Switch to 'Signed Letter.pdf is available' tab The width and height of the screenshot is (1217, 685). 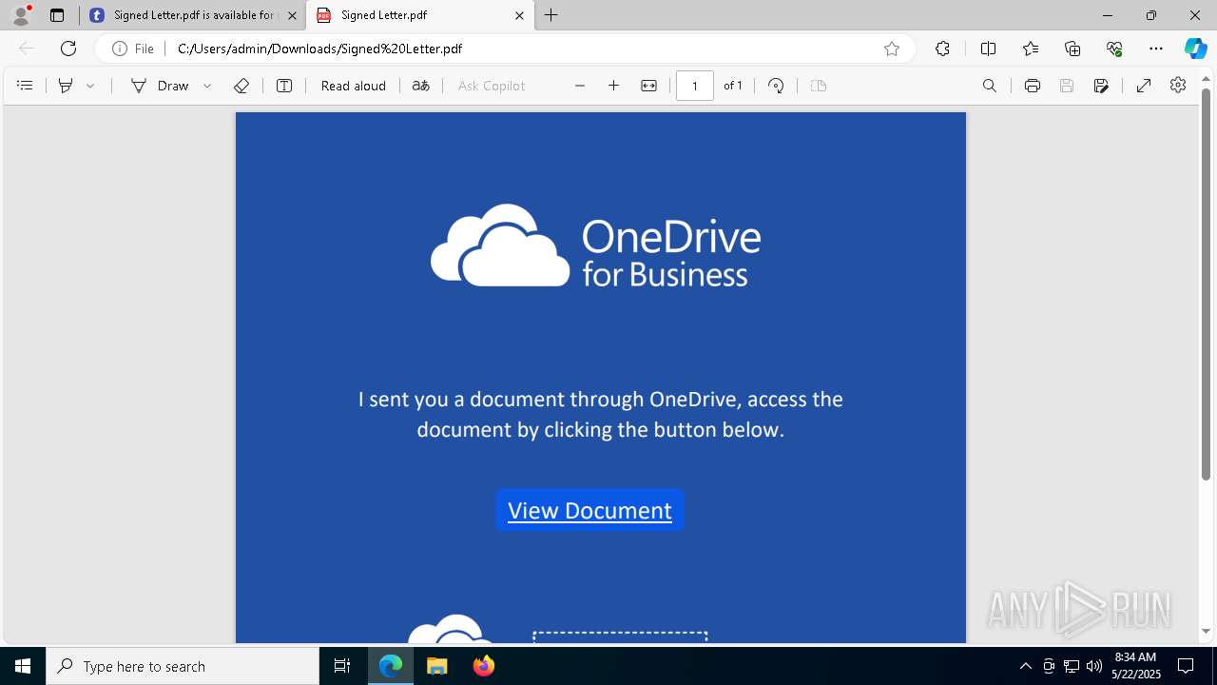(193, 15)
